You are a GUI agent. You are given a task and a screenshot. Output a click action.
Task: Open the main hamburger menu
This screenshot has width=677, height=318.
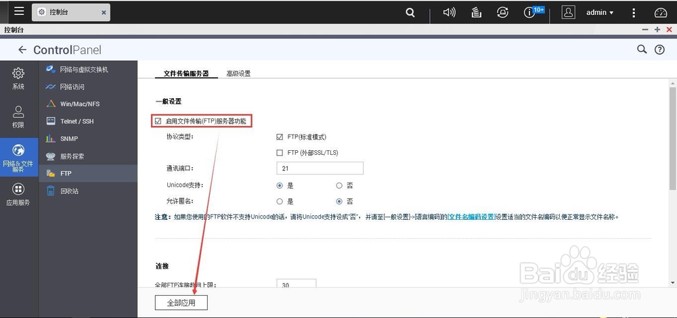[x=18, y=12]
